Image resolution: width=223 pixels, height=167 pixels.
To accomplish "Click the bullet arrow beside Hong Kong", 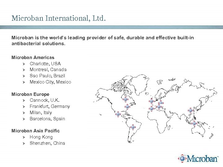I will (x=24, y=137).
